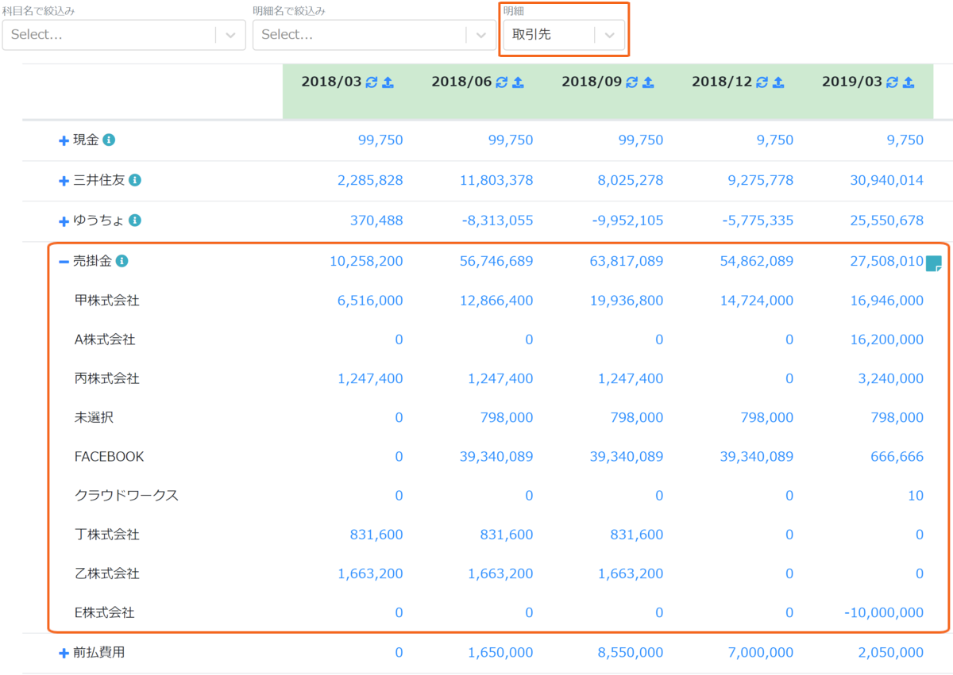Click the upload icon beside 2018/06
Image resolution: width=953 pixels, height=675 pixels.
[x=518, y=82]
